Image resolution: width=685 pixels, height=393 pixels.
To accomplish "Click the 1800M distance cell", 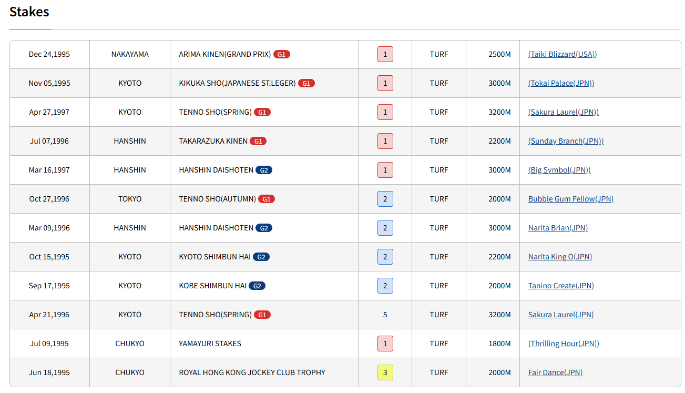I will (493, 344).
